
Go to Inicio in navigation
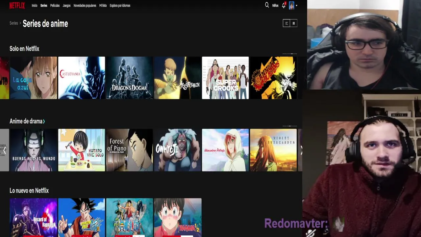[x=35, y=6]
